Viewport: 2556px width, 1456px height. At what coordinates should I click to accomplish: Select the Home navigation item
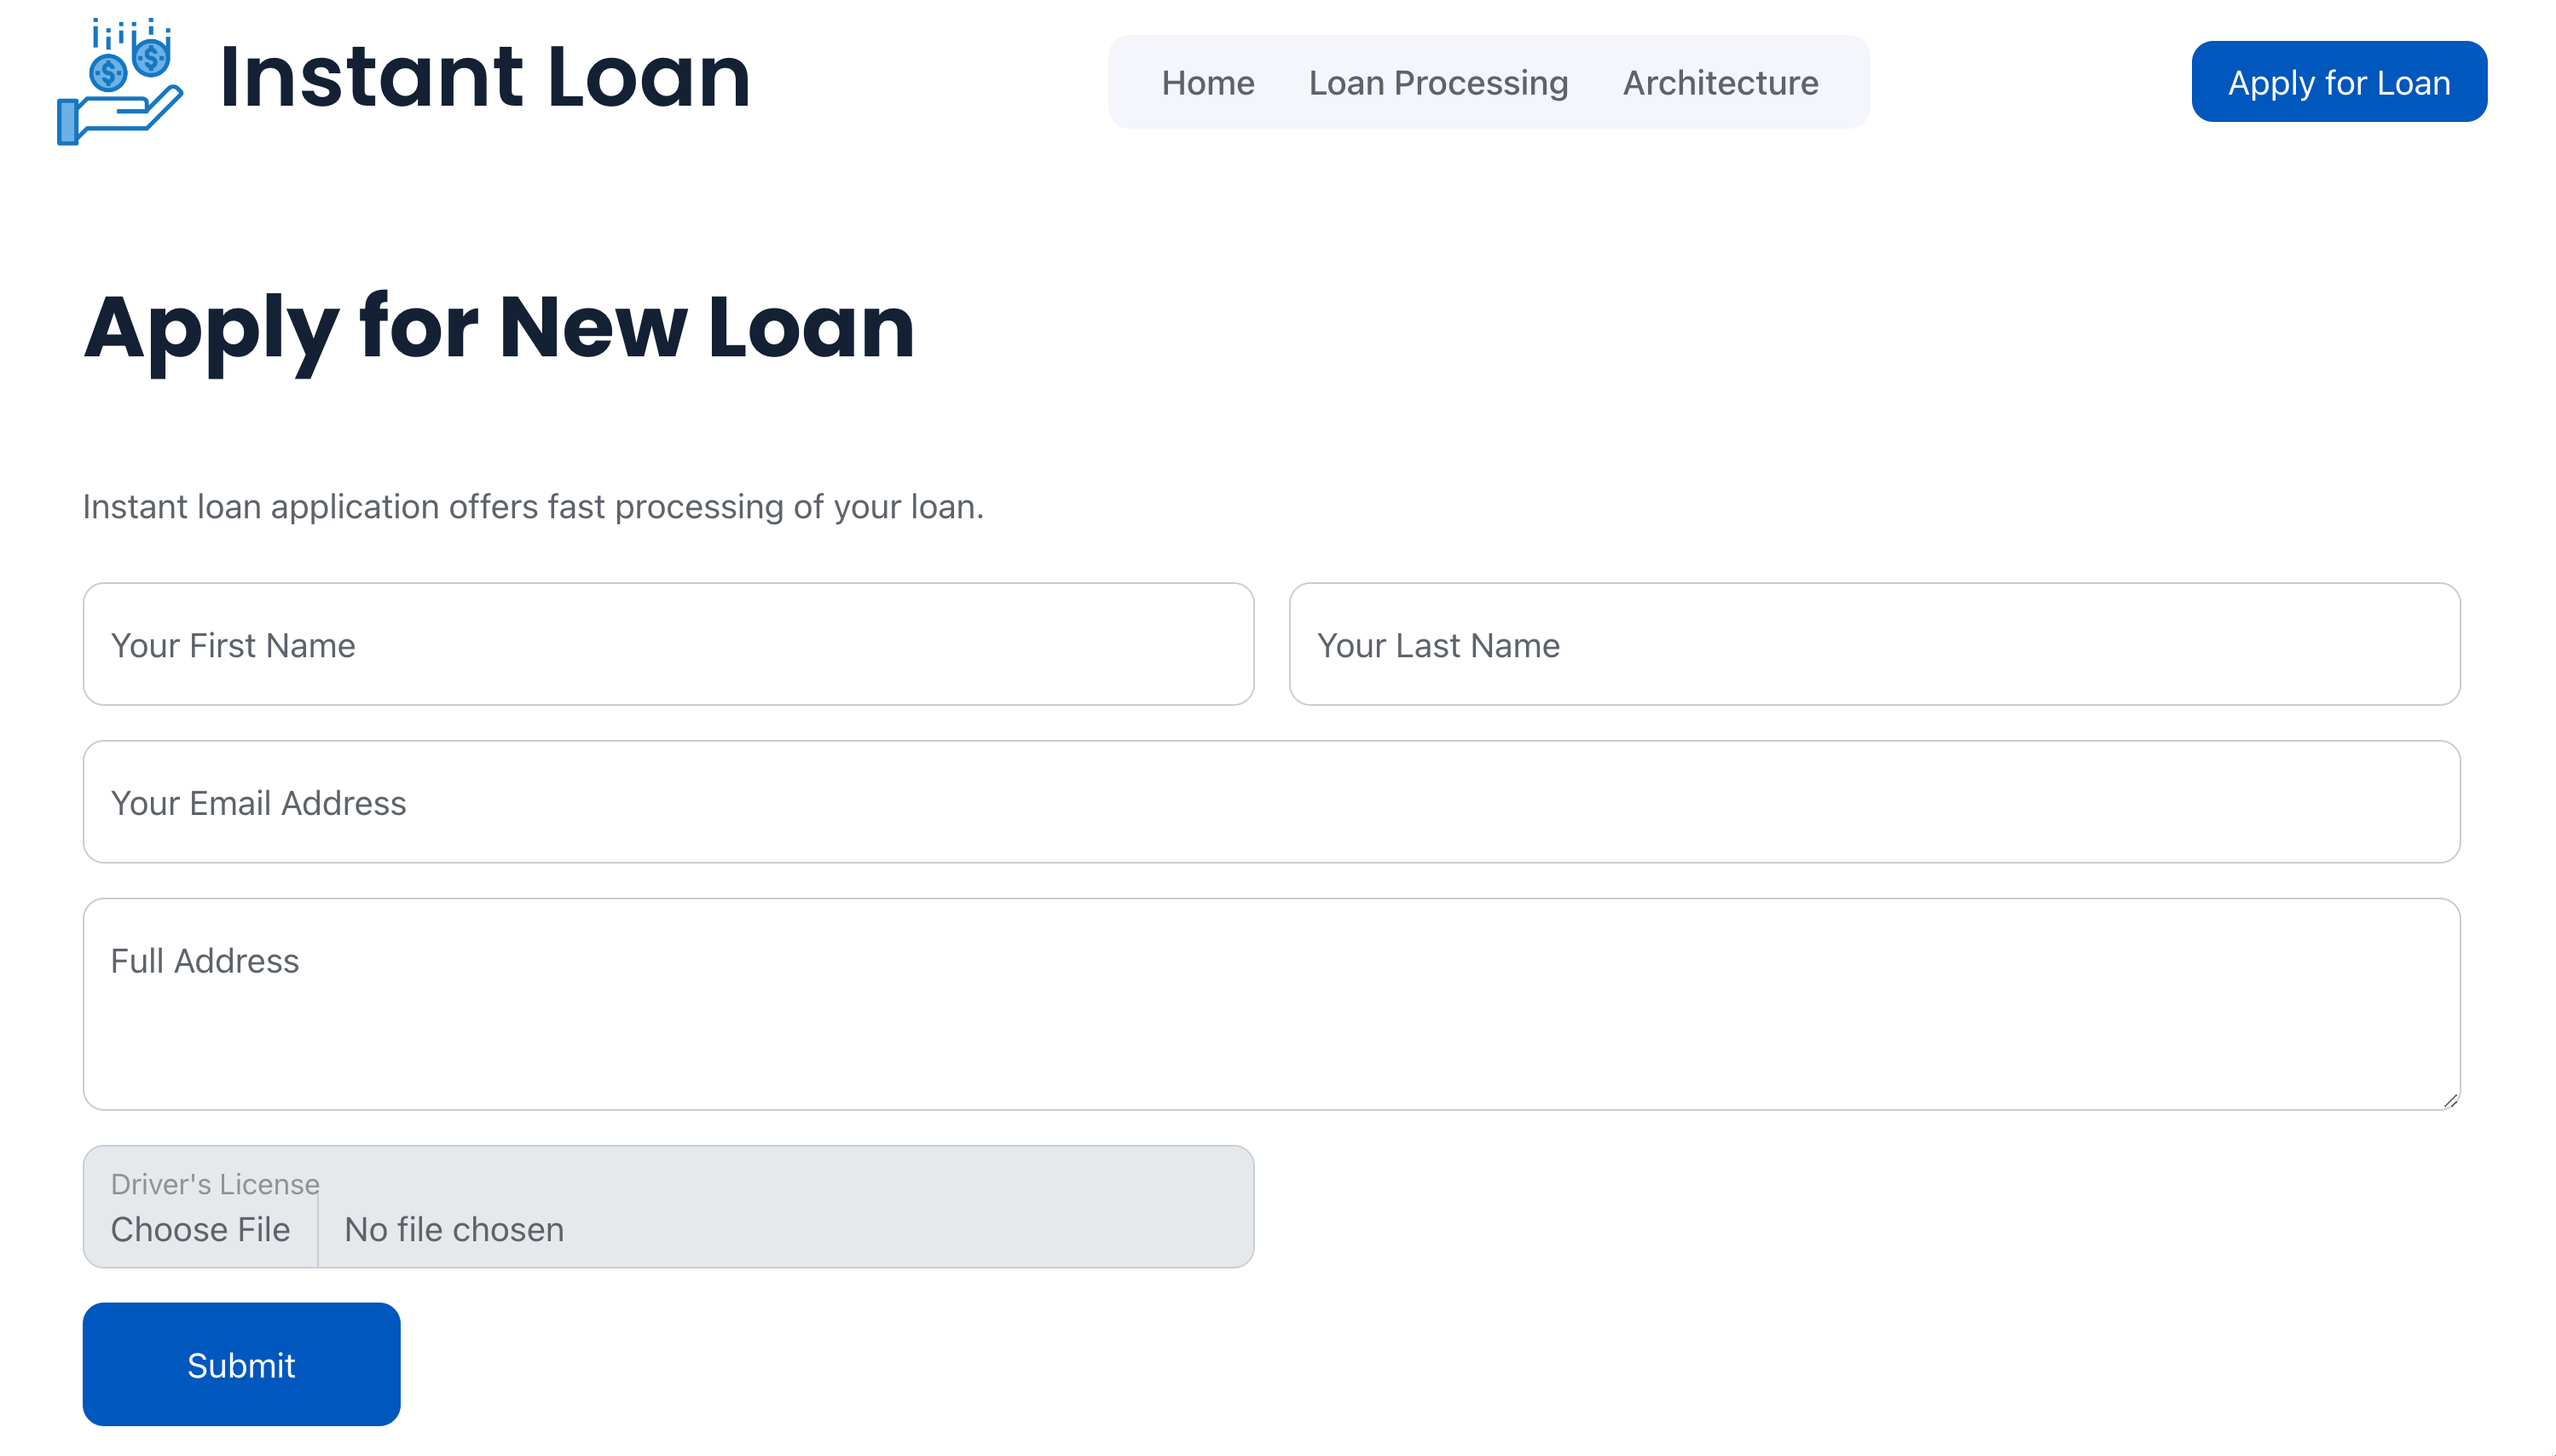[x=1208, y=83]
